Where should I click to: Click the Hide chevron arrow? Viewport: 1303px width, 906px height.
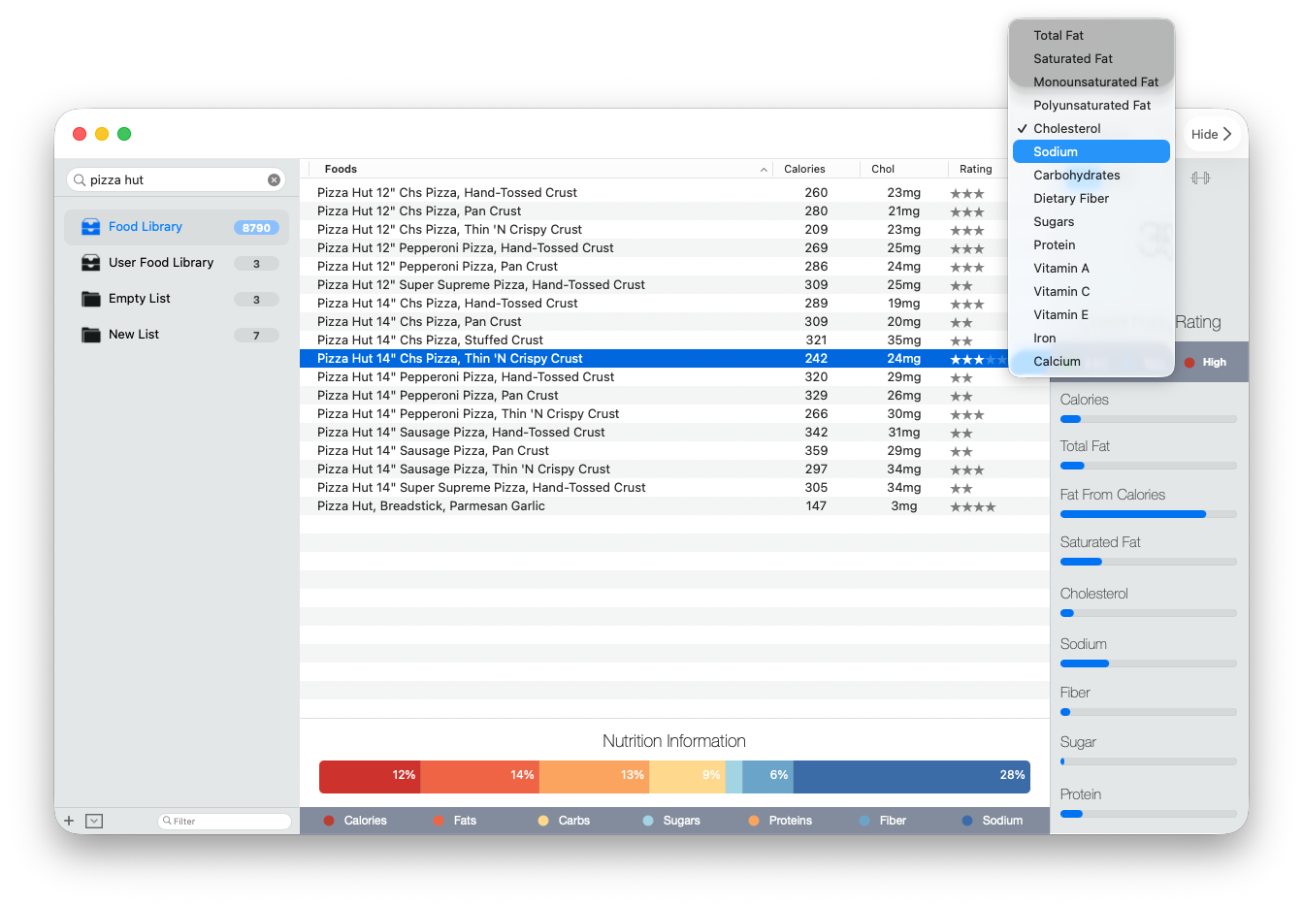click(x=1227, y=134)
